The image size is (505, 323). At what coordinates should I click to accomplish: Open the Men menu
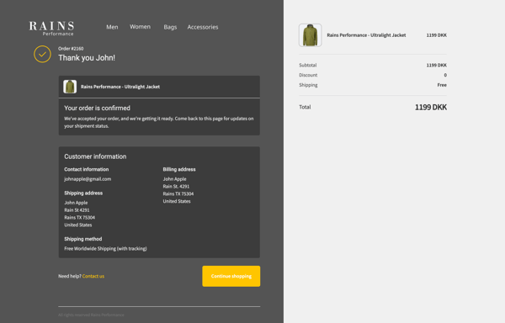[x=112, y=27]
